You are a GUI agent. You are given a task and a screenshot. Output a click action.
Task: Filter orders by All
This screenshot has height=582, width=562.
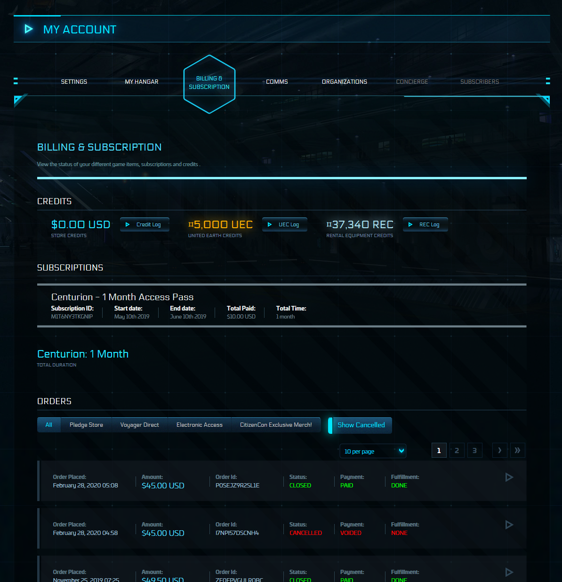49,425
